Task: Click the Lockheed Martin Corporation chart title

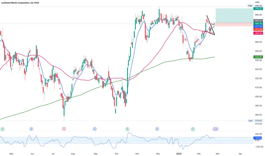Action: (20, 3)
